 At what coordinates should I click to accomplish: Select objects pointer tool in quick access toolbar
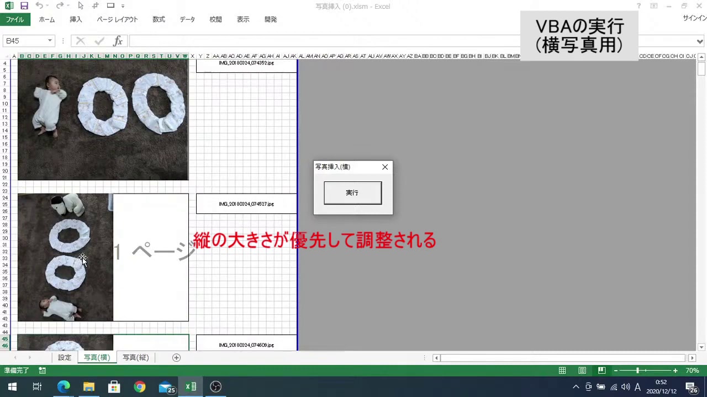pyautogui.click(x=81, y=6)
